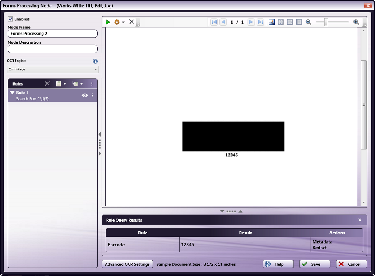Screen dimensions: 375x276
Task: Close the Rule Query Results panel
Action: (360, 220)
